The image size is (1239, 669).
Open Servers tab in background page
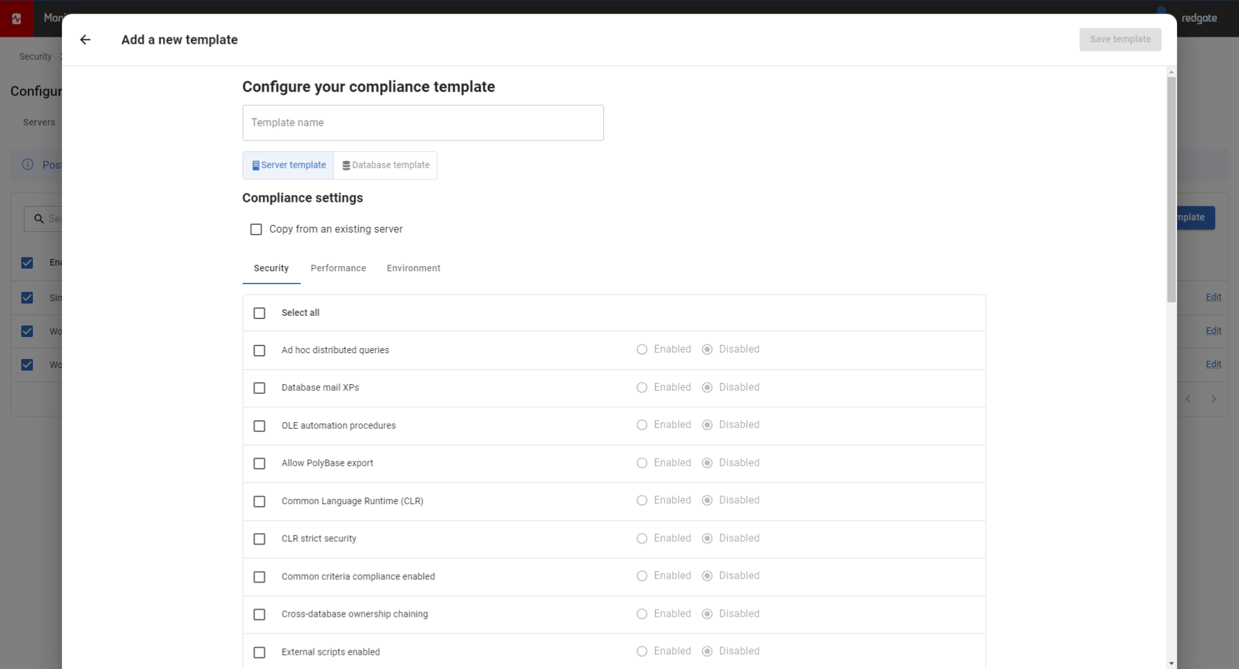pyautogui.click(x=39, y=122)
